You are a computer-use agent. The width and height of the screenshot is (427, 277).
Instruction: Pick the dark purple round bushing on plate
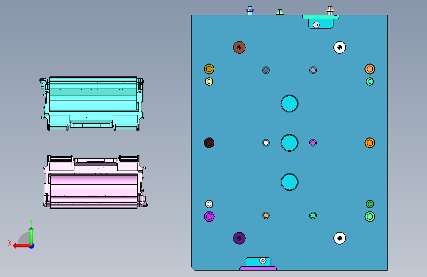coord(239,238)
